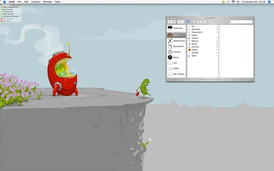Click the green status icon in menu bar
Image resolution: width=274 pixels, height=171 pixels.
pos(223,2)
